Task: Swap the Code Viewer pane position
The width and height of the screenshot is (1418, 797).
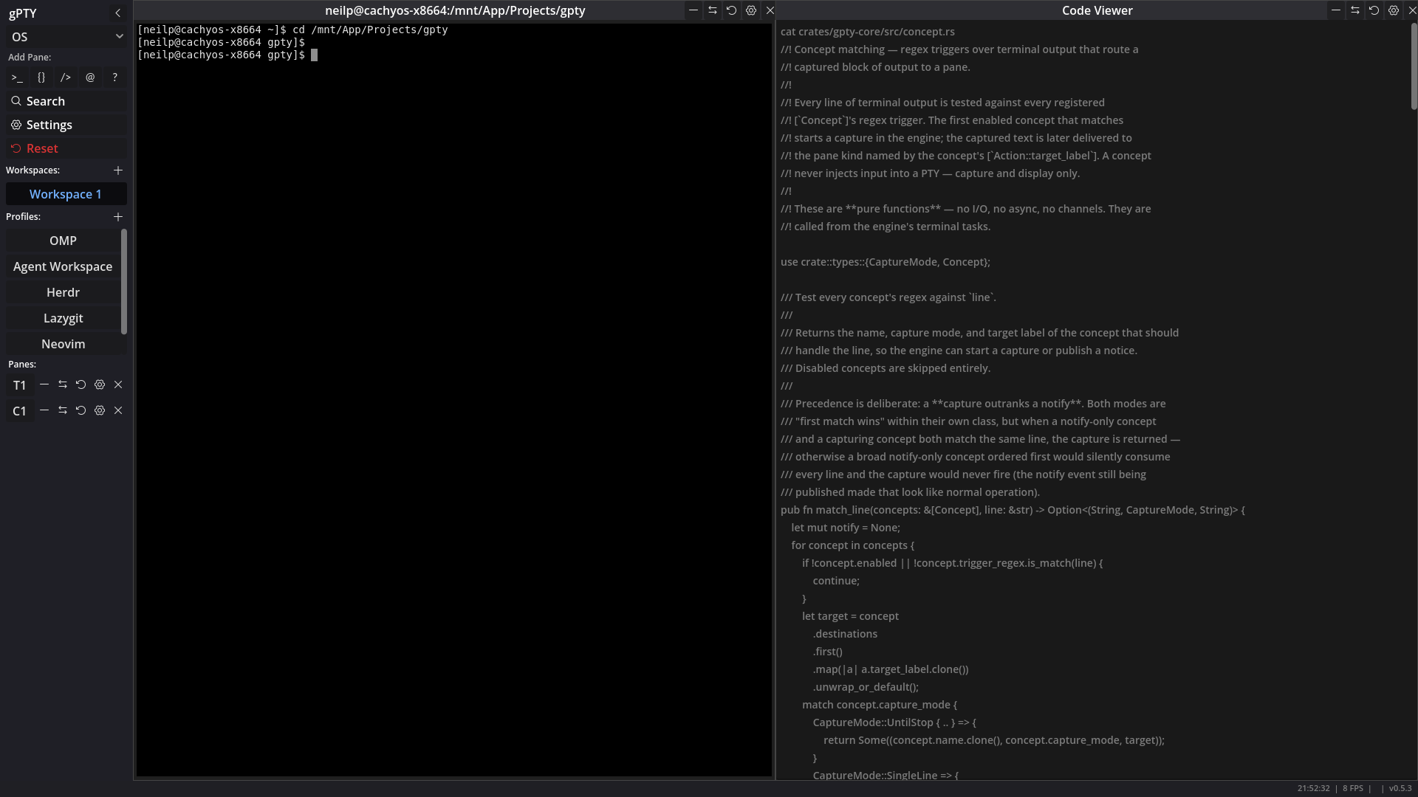Action: (x=1355, y=10)
